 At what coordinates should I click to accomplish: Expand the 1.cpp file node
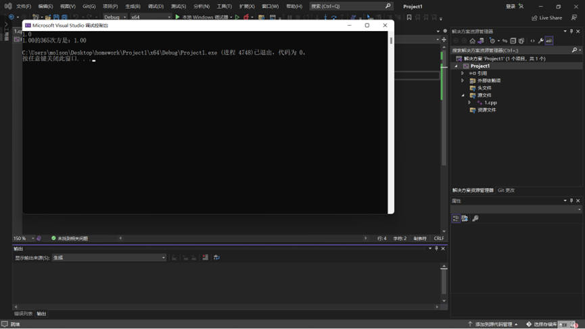[x=469, y=103]
